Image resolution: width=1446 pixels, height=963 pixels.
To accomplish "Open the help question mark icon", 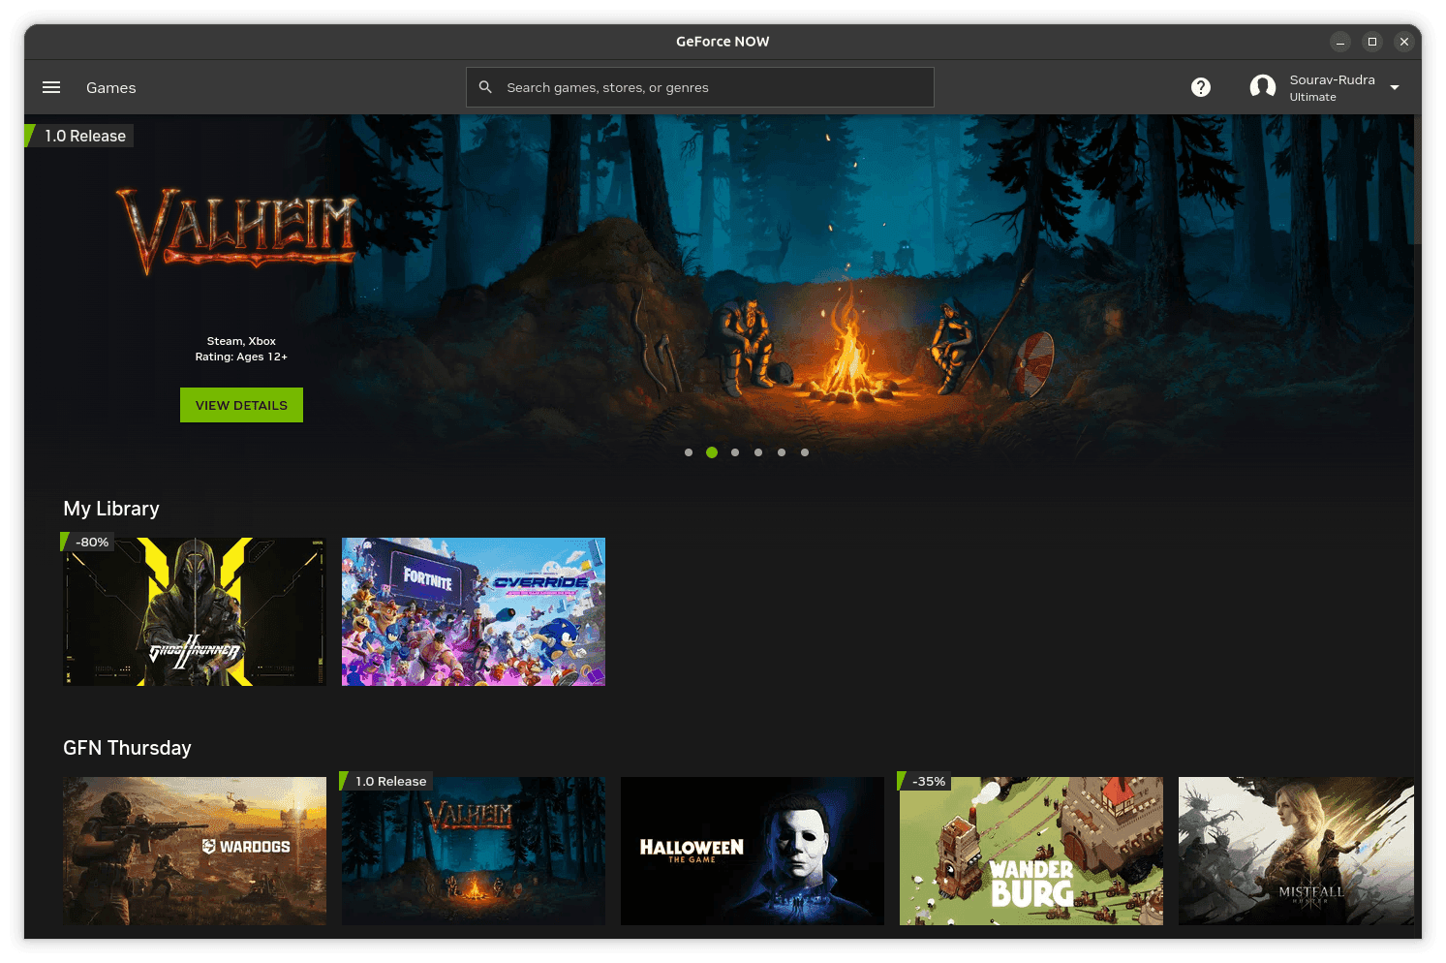I will [1201, 87].
